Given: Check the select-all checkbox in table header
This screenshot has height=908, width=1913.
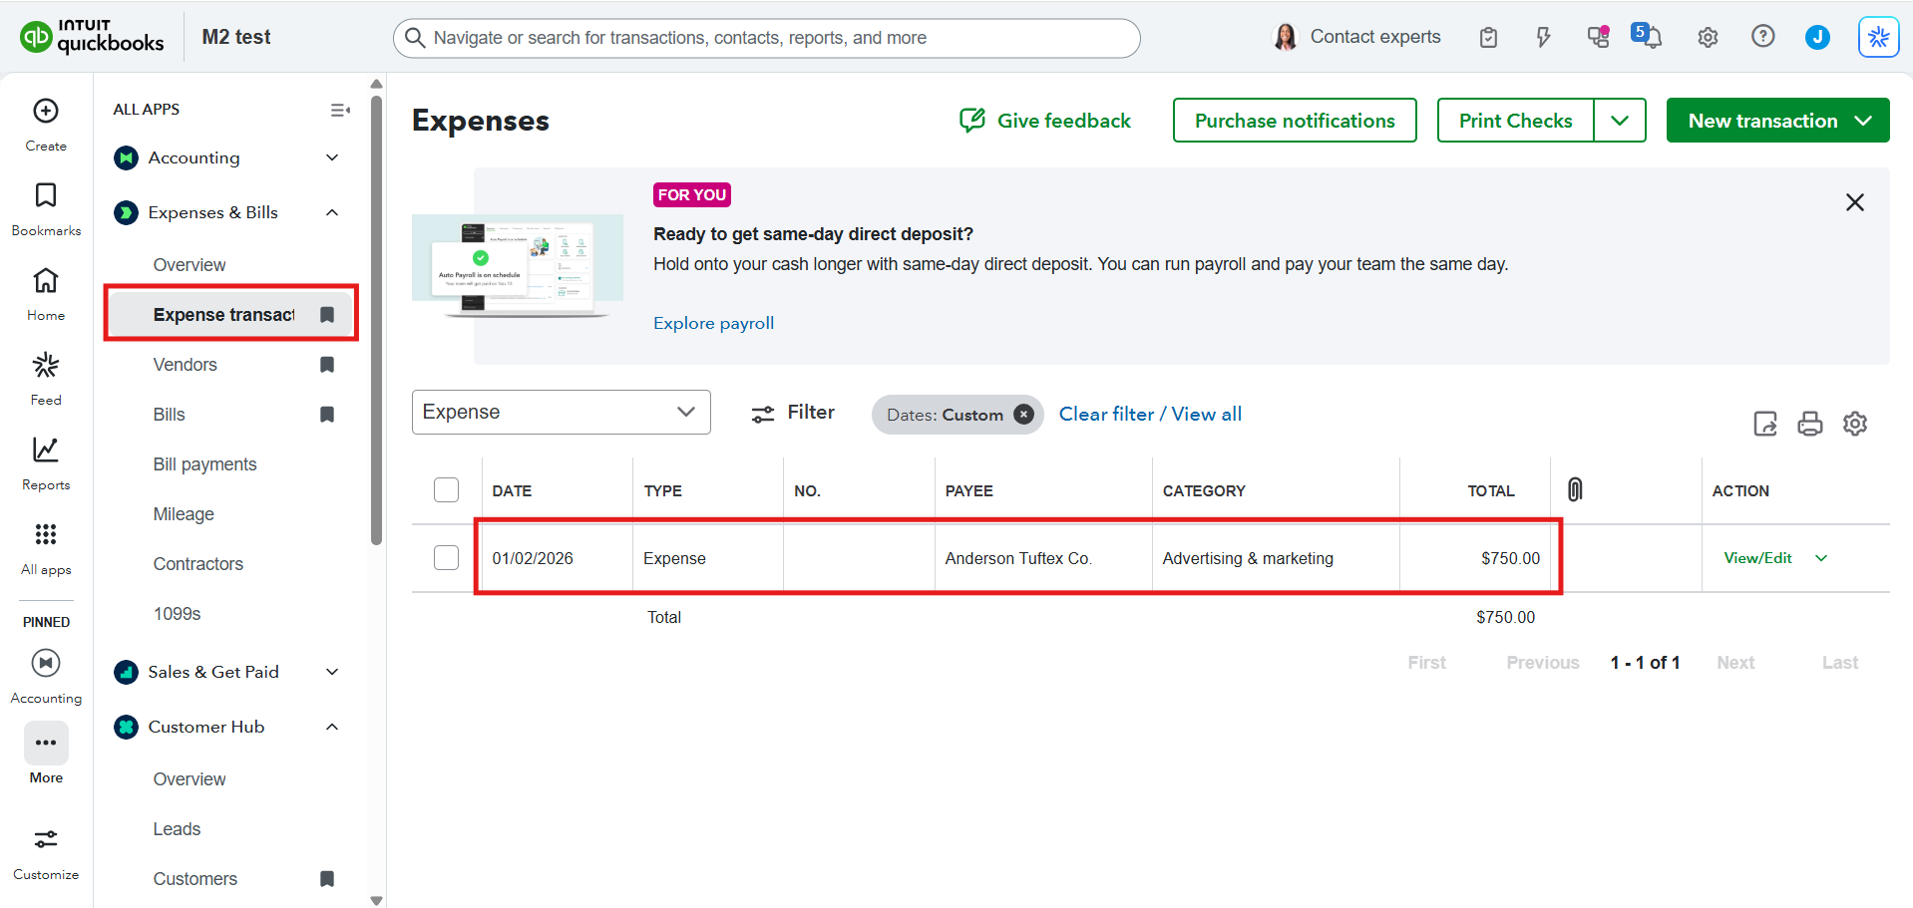Looking at the screenshot, I should 447,490.
